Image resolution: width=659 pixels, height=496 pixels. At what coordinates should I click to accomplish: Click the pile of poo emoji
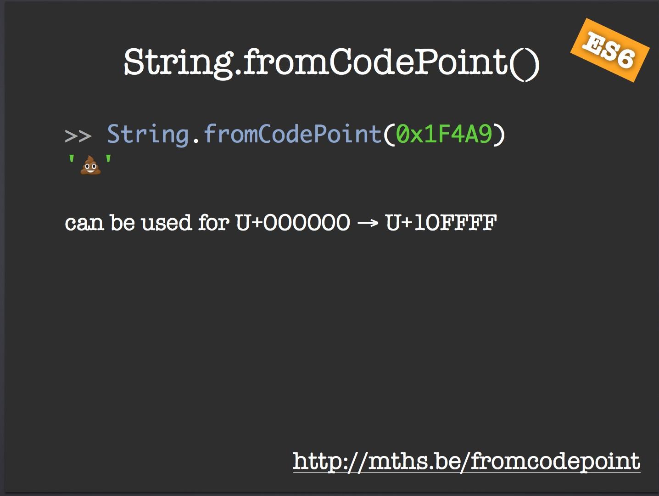point(90,165)
